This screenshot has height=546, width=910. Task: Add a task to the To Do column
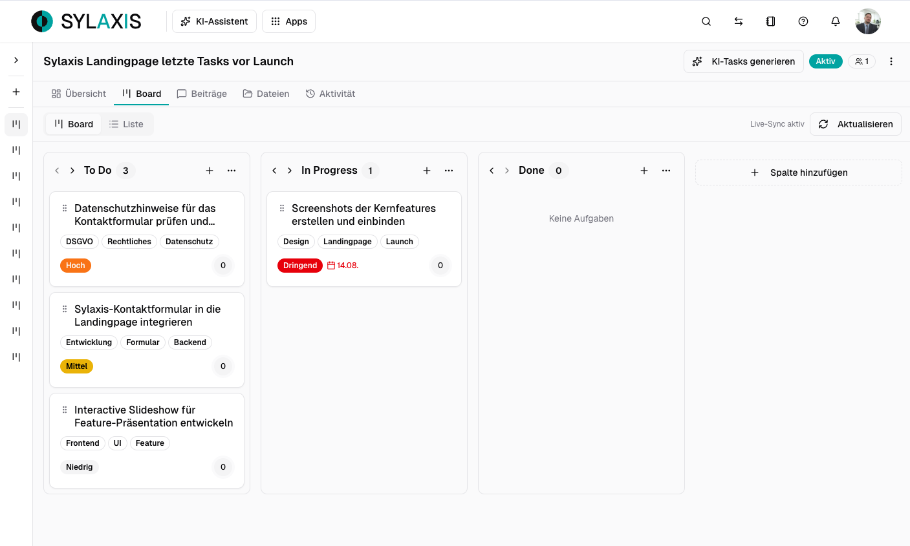coord(210,171)
